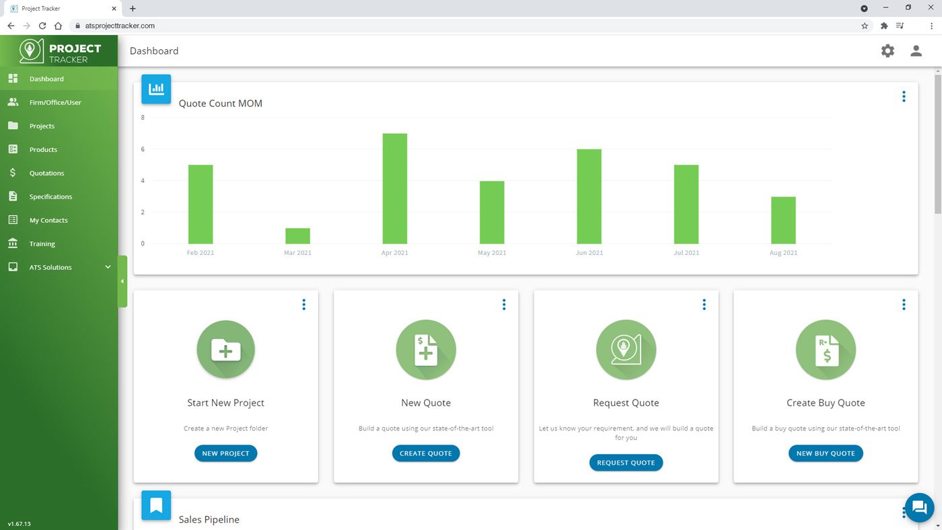The image size is (942, 530).
Task: Open New Quote card options menu
Action: [504, 305]
